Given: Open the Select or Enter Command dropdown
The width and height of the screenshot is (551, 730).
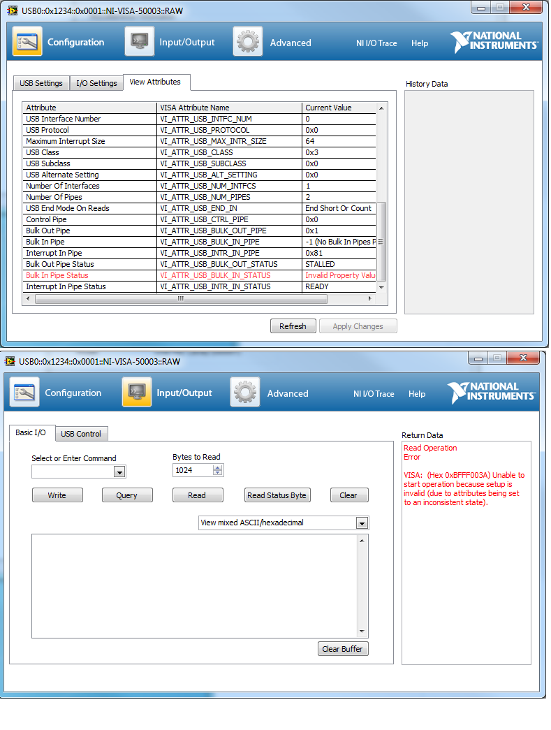Looking at the screenshot, I should (x=119, y=472).
